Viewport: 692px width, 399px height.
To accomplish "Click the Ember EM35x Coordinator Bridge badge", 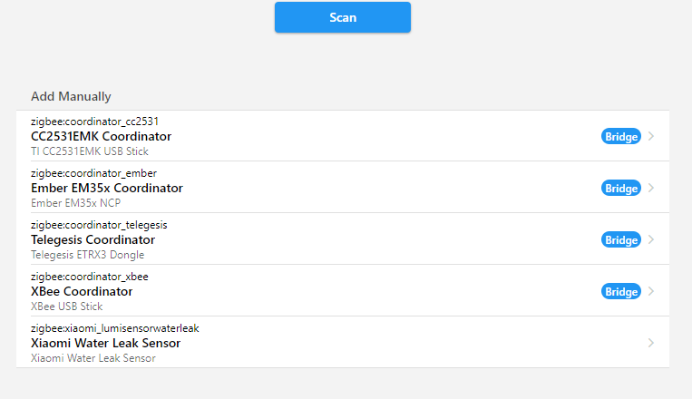I will coord(621,189).
